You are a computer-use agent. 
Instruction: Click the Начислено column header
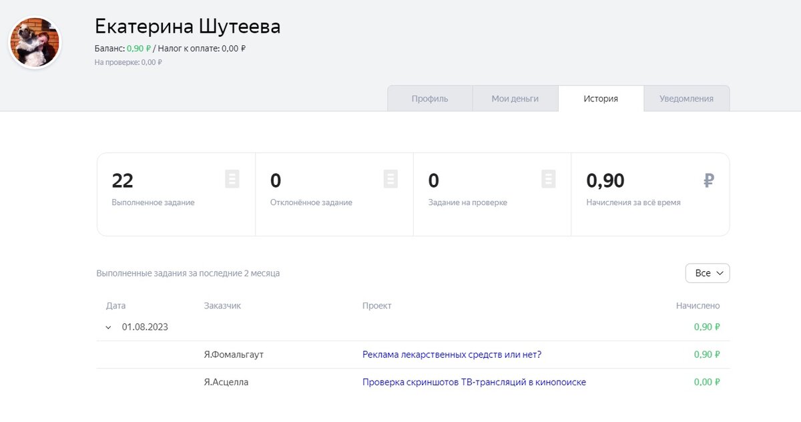pos(698,306)
